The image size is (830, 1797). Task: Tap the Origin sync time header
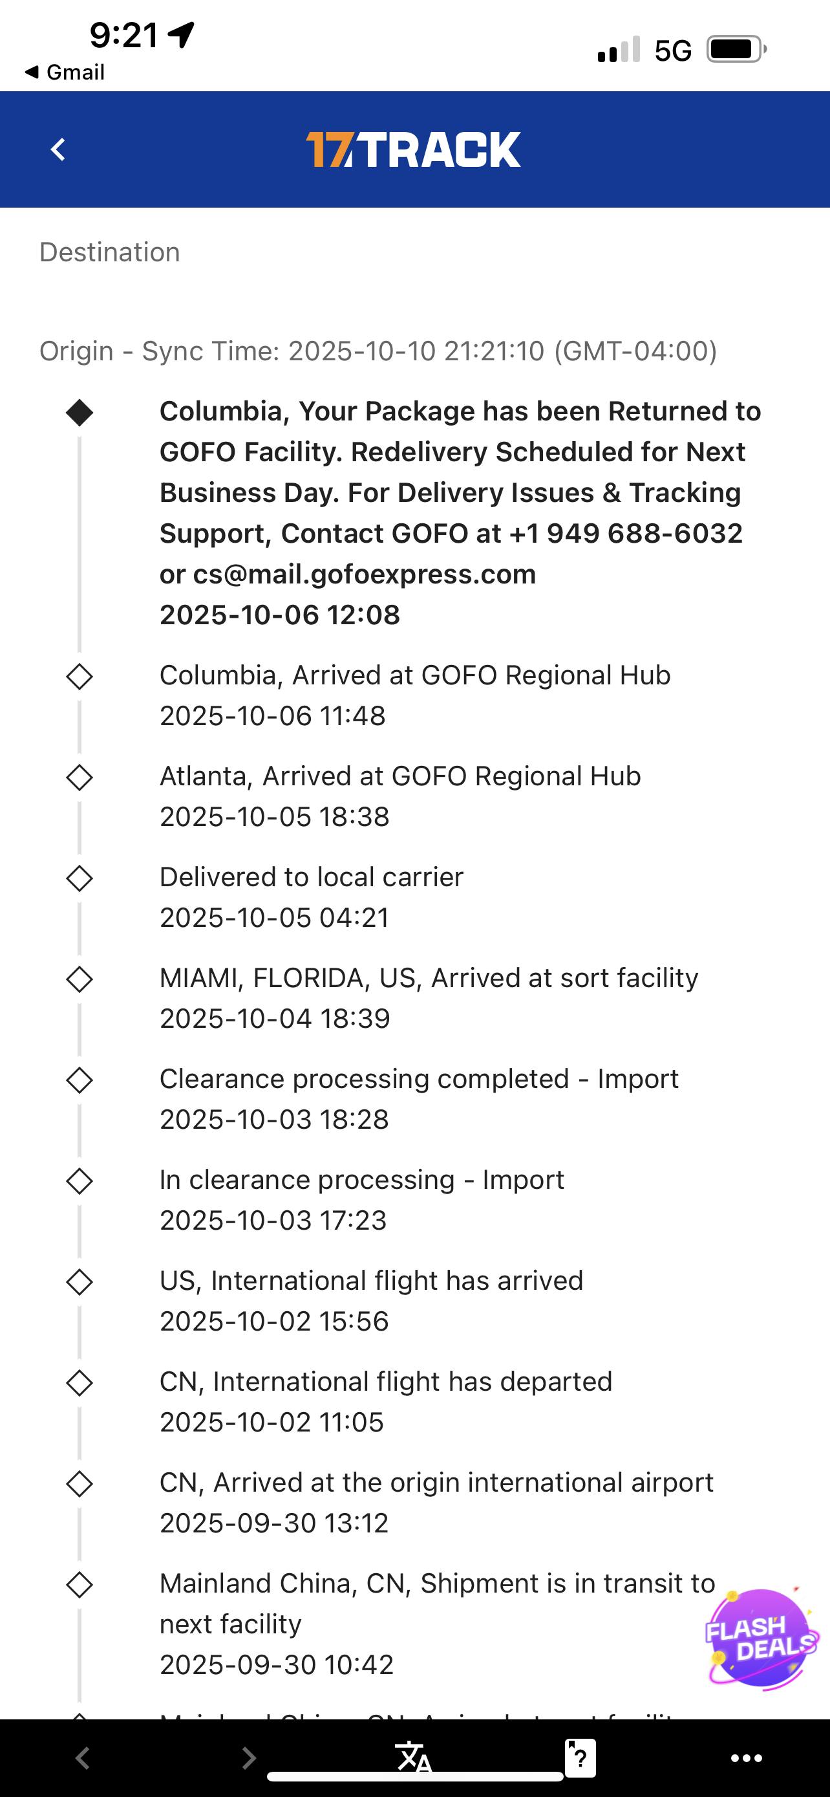(x=378, y=350)
